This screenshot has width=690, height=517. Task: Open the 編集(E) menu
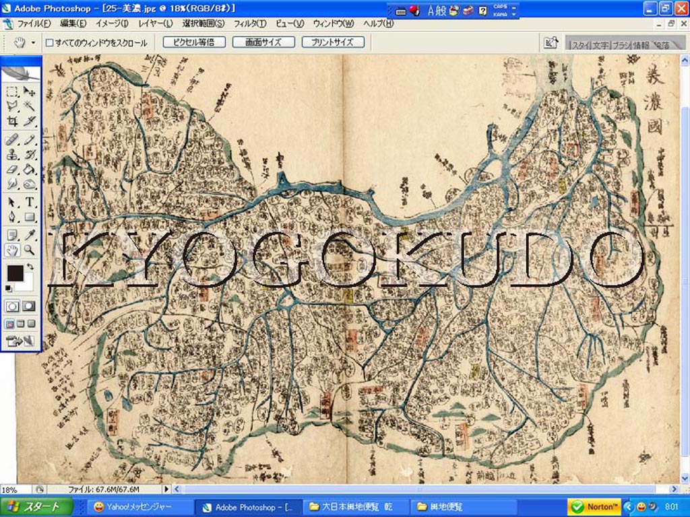click(x=73, y=24)
